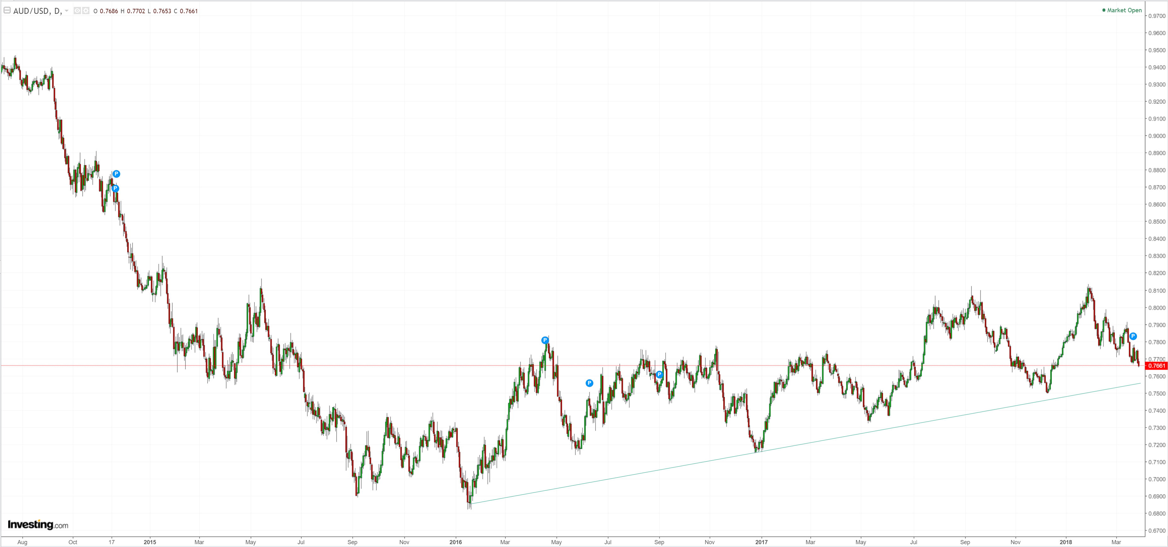The width and height of the screenshot is (1168, 547).
Task: Click the P marker at April 2016 peak
Action: [x=545, y=340]
